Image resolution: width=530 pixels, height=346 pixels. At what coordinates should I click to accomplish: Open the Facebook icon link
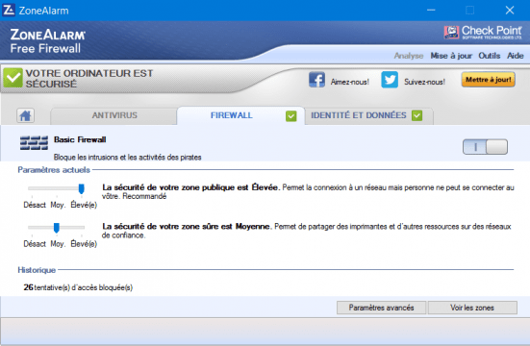pos(316,80)
